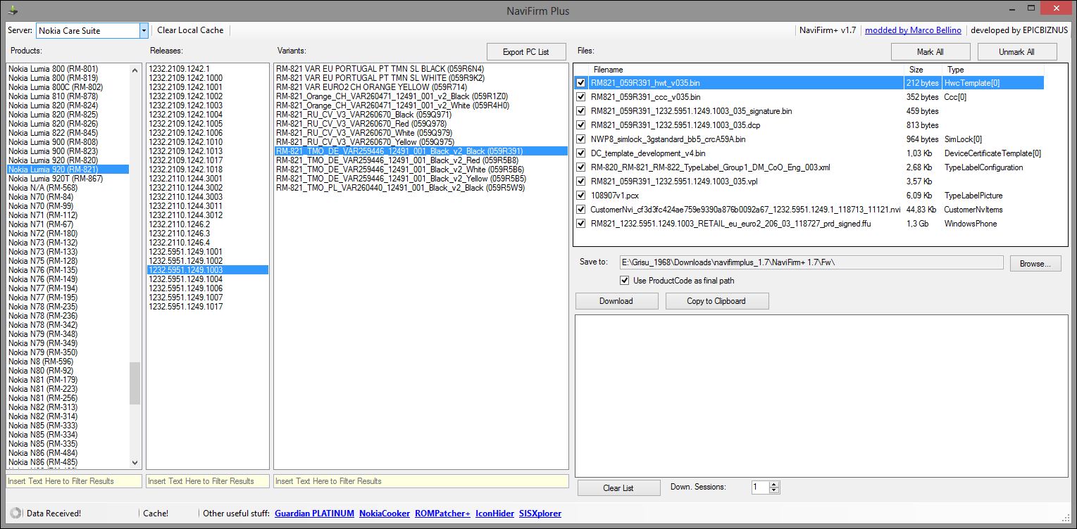Click the Browse... button

tap(1035, 264)
